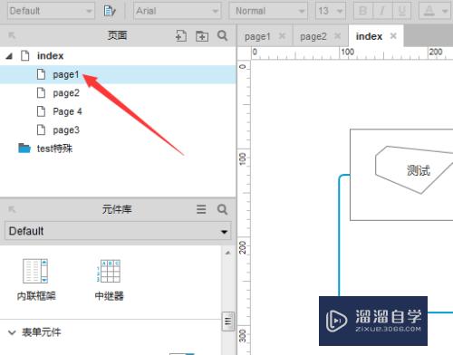Image resolution: width=453 pixels, height=355 pixels.
Task: Click the font color button
Action: [x=429, y=11]
